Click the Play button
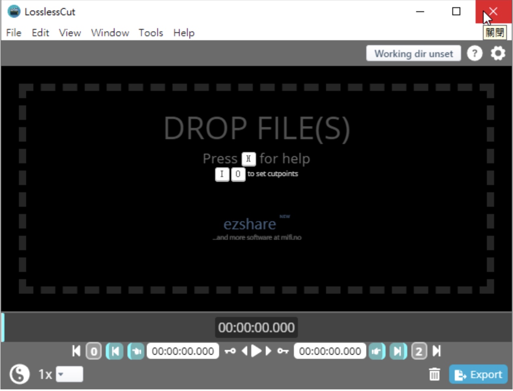 coord(256,351)
